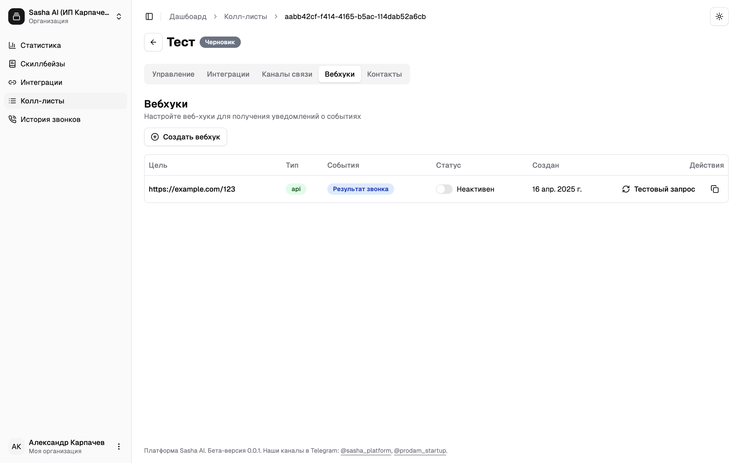Screen dimensions: 741x463
Task: Go to История звонков page
Action: 50,119
